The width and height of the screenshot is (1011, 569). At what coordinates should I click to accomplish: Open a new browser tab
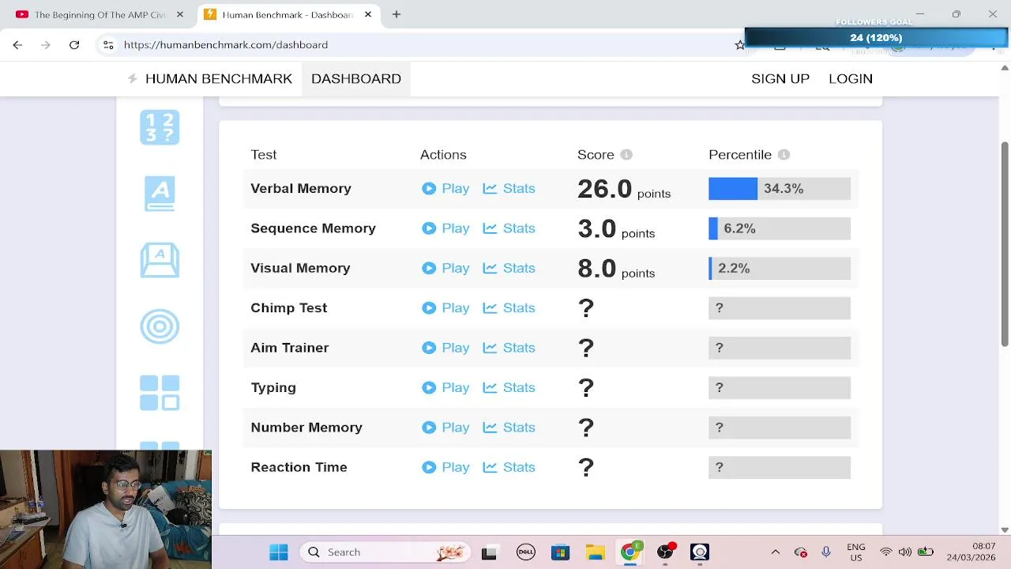[397, 14]
